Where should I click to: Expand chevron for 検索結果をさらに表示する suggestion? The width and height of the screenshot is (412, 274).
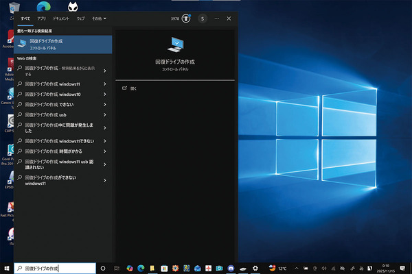click(x=104, y=71)
